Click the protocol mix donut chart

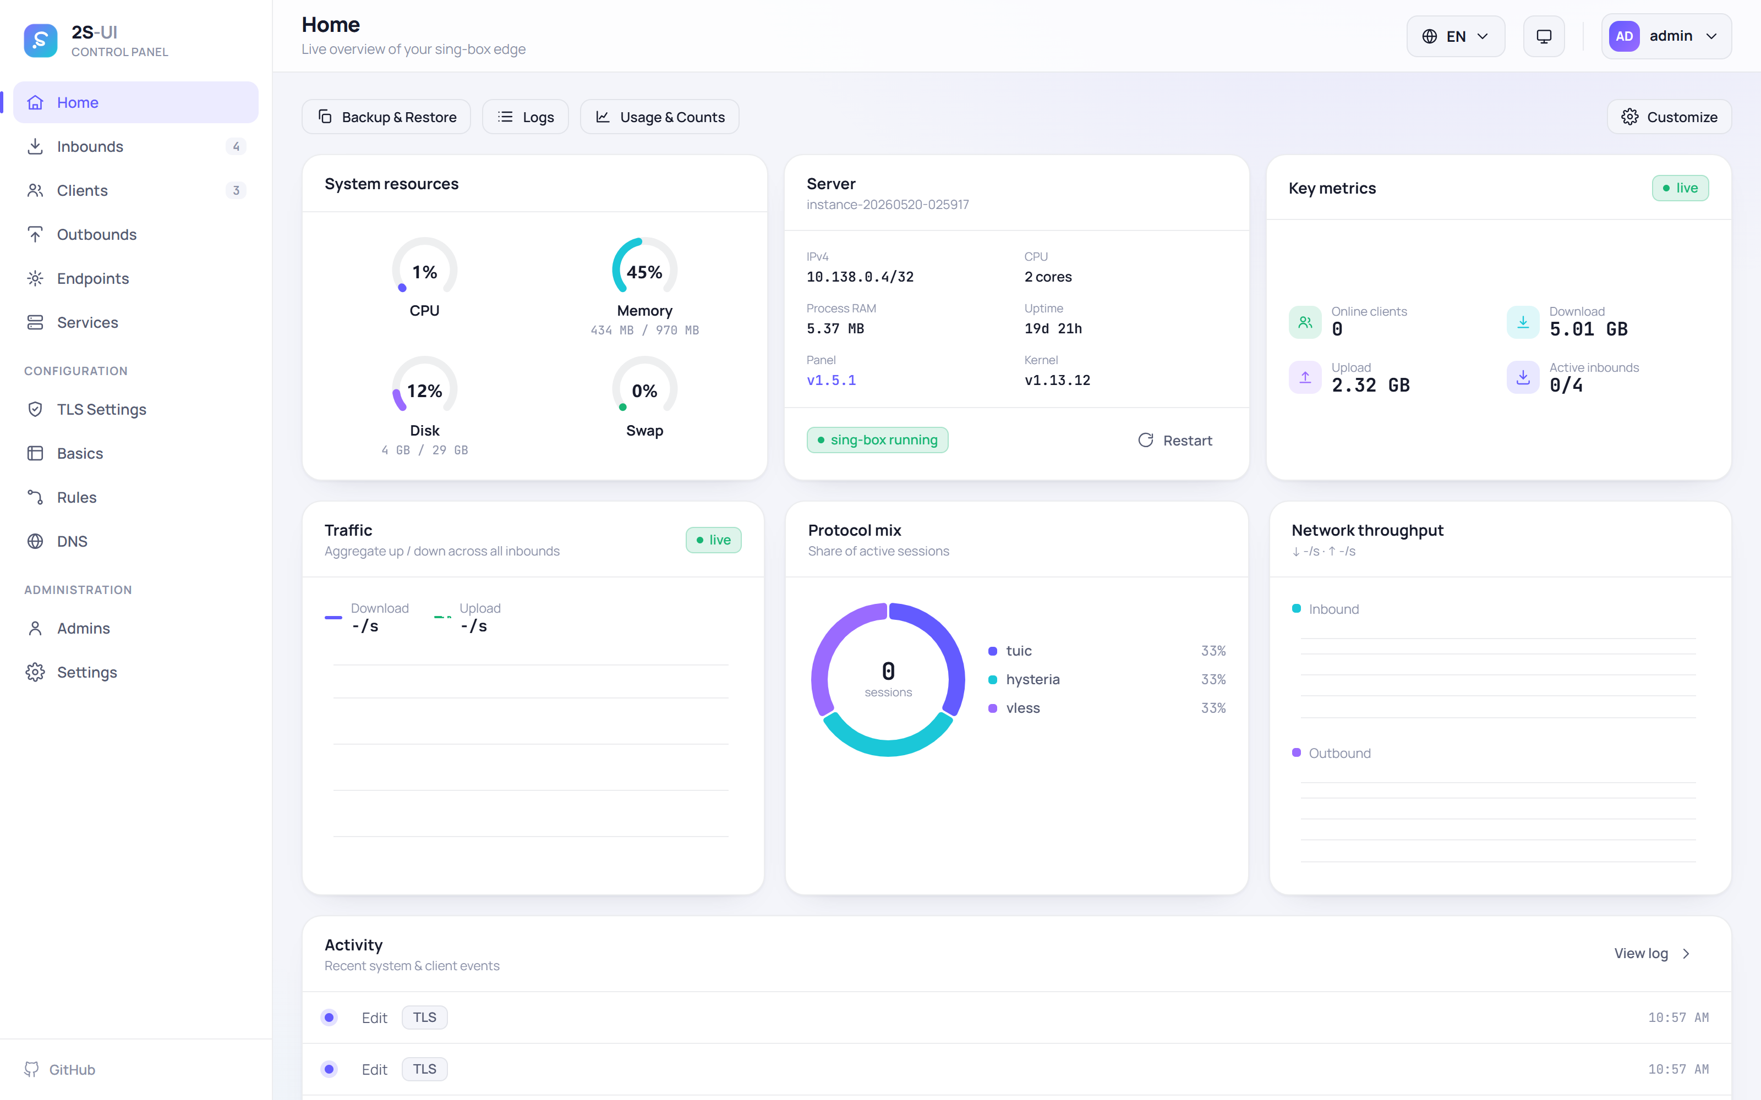888,679
